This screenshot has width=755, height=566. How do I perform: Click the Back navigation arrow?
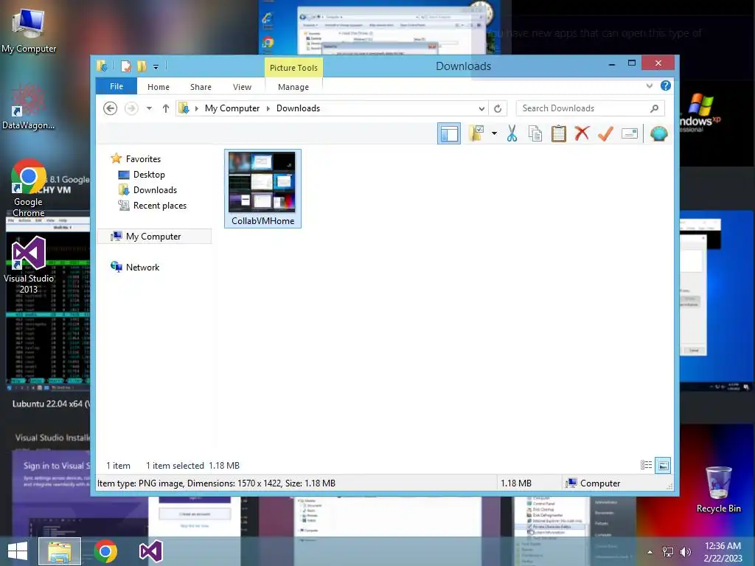[x=111, y=108]
